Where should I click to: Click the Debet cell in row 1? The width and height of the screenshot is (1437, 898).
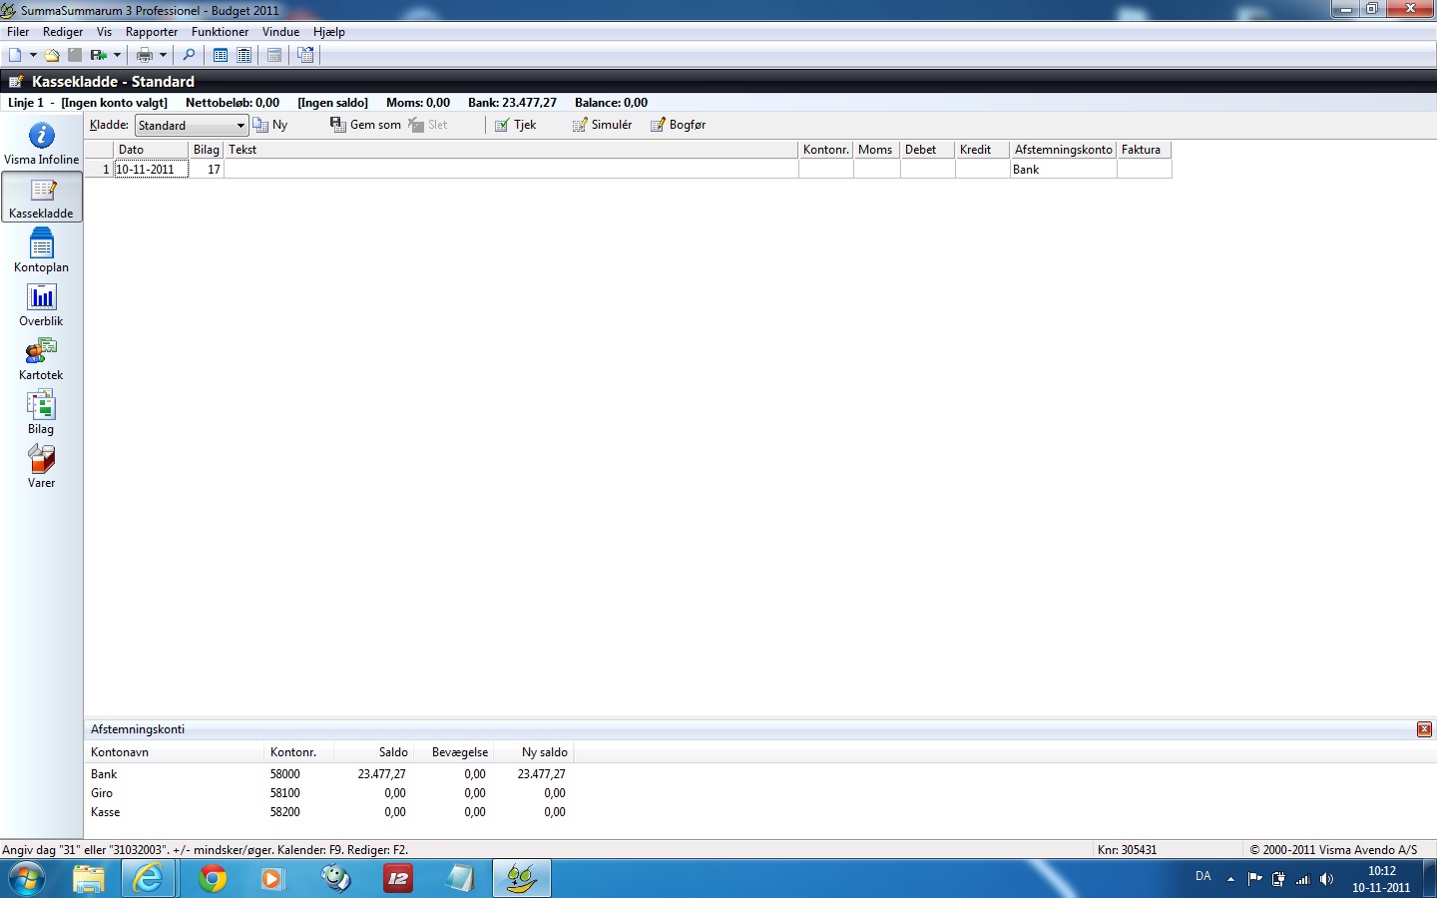pos(928,170)
